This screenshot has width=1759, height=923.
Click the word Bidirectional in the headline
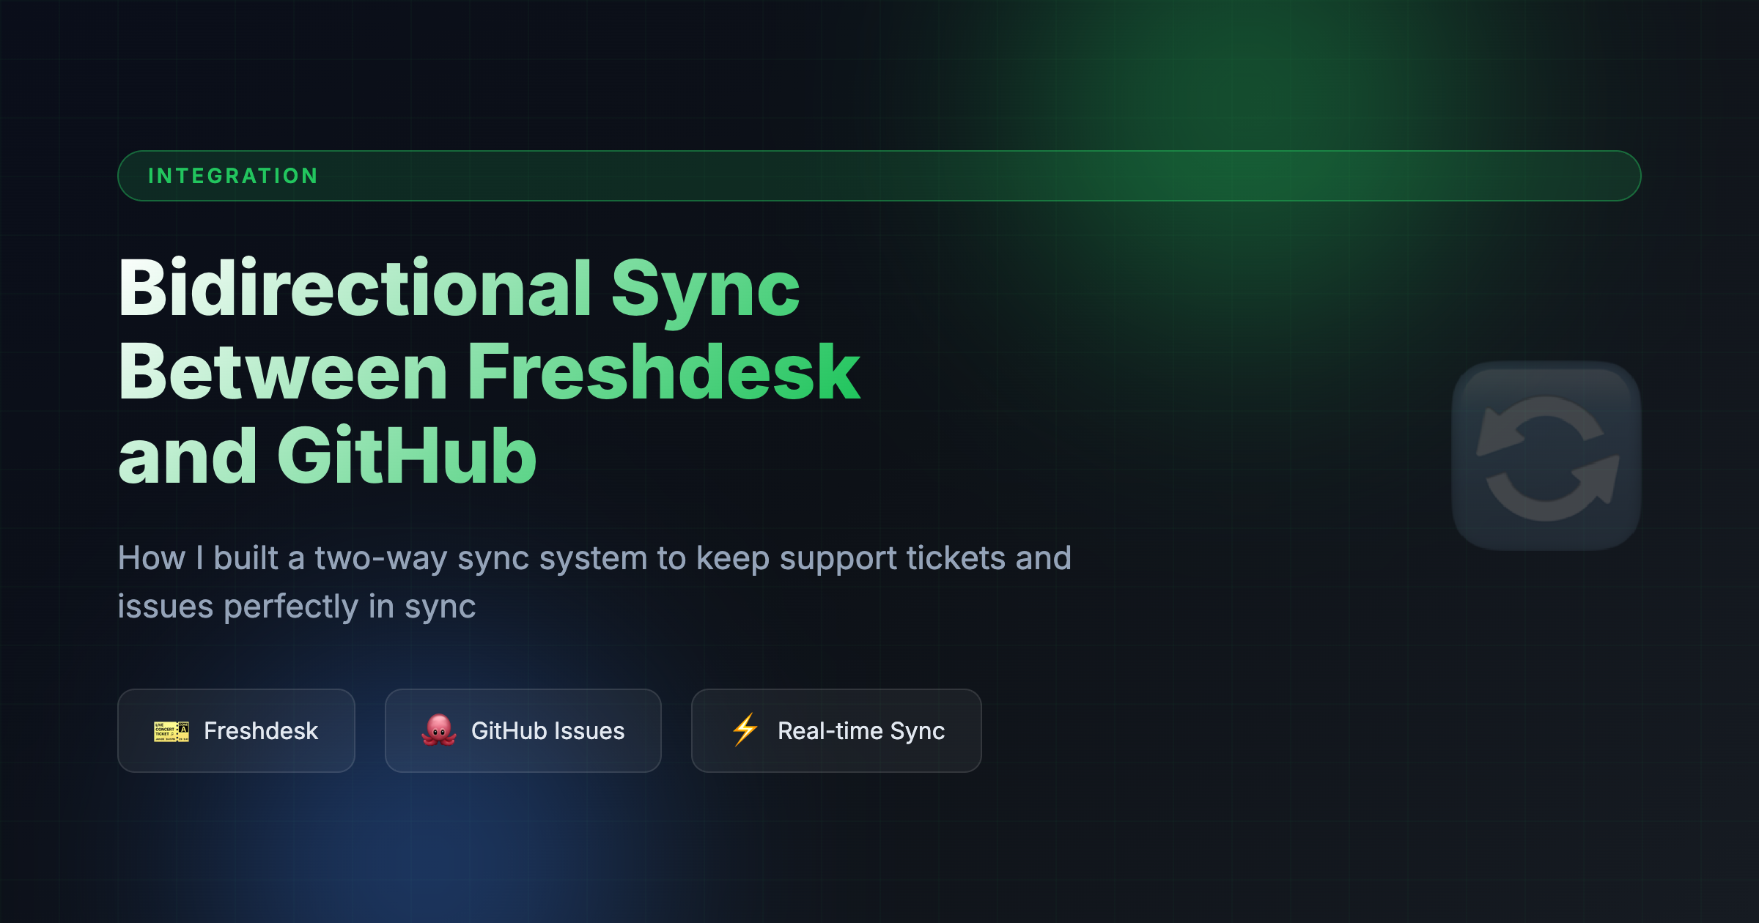355,289
